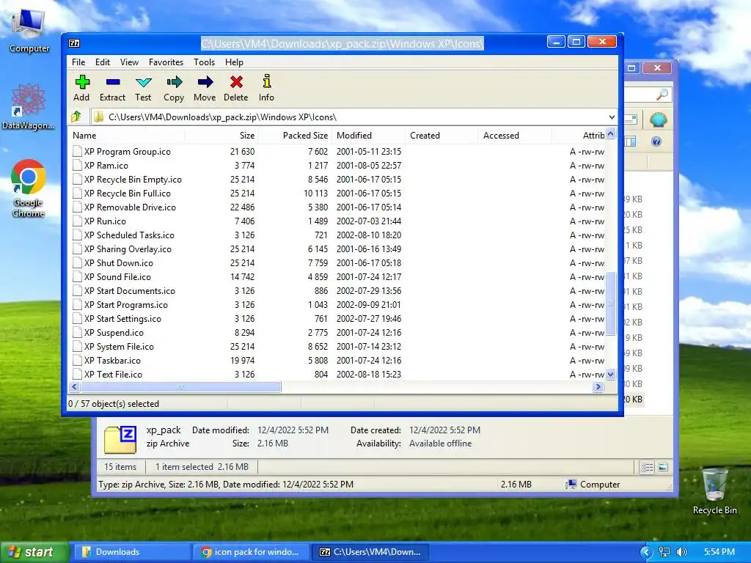751x563 pixels.
Task: Click horizontal scrollbar right arrow
Action: [x=598, y=387]
